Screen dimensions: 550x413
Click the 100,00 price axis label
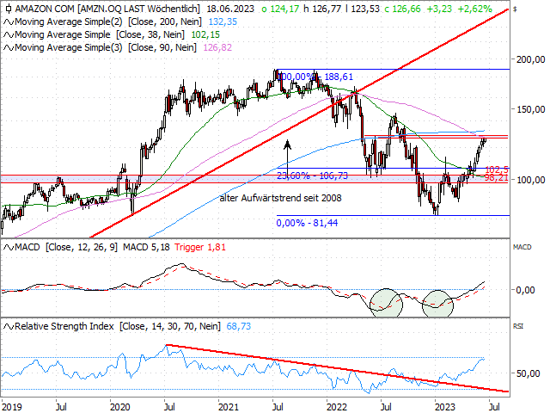point(530,180)
